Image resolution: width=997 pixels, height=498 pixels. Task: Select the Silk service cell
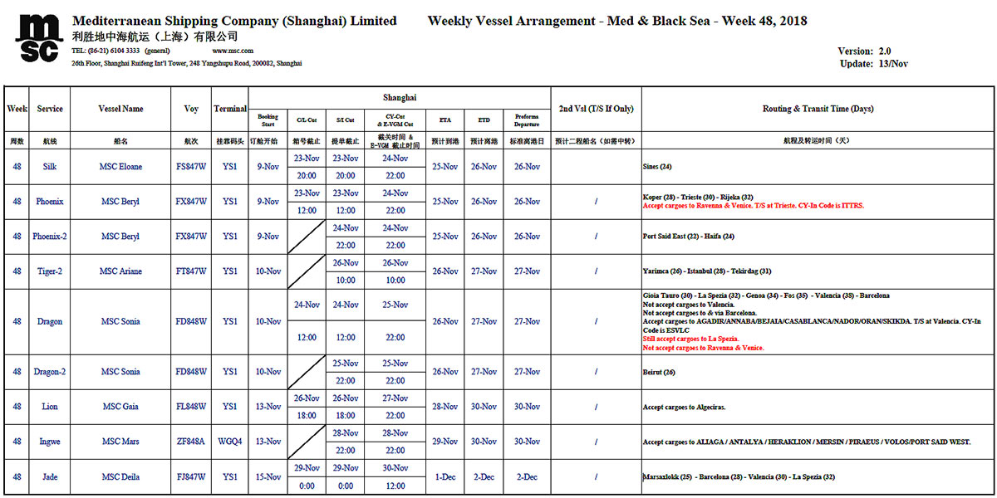tap(50, 167)
